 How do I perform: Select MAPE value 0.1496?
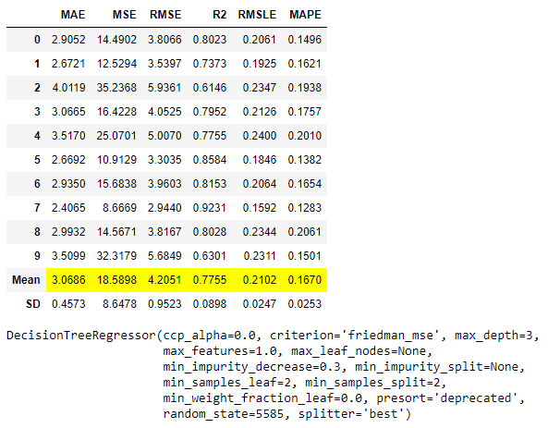point(304,40)
